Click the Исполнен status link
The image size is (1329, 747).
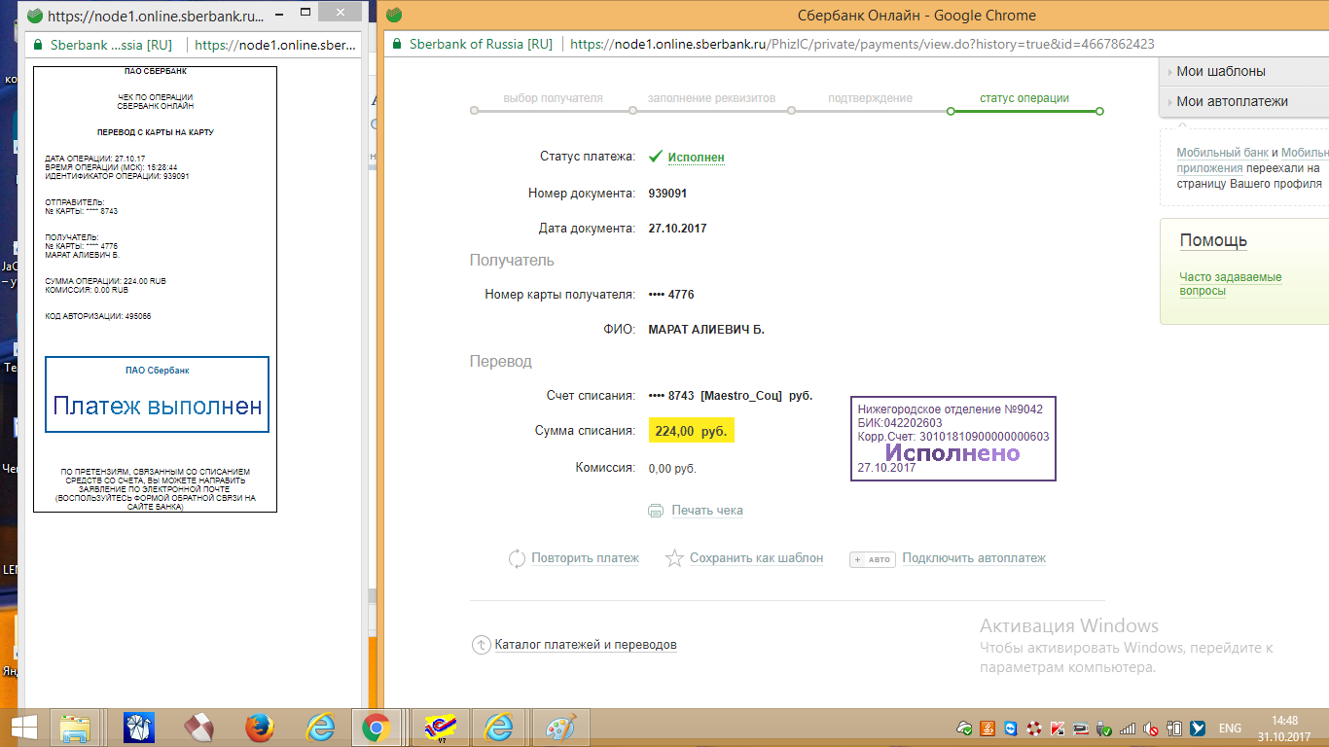coord(696,158)
